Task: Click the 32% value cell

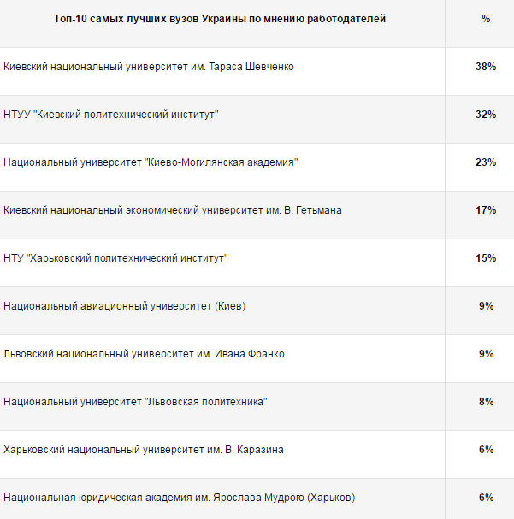Action: click(486, 115)
